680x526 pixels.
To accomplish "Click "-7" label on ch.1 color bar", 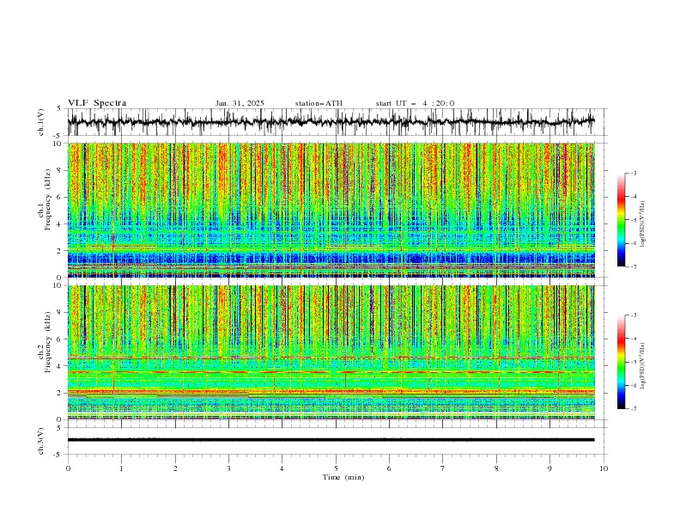I will tap(634, 266).
